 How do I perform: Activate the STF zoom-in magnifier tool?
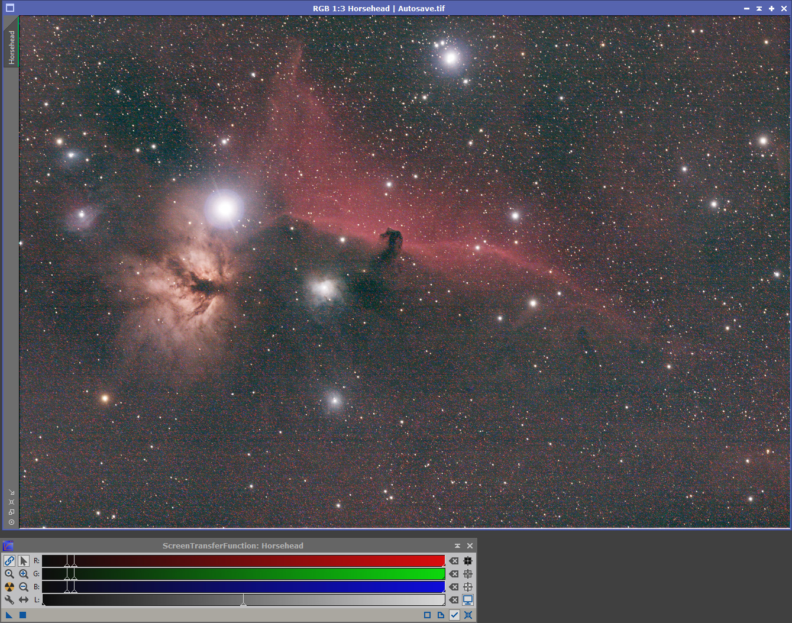pyautogui.click(x=24, y=574)
